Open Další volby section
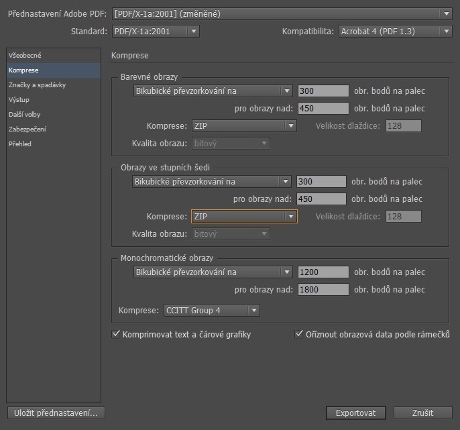The height and width of the screenshot is (430, 460). 54,114
